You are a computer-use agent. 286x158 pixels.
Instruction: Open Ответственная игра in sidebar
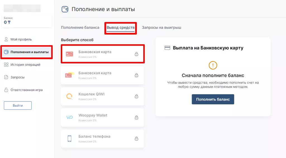[26, 90]
